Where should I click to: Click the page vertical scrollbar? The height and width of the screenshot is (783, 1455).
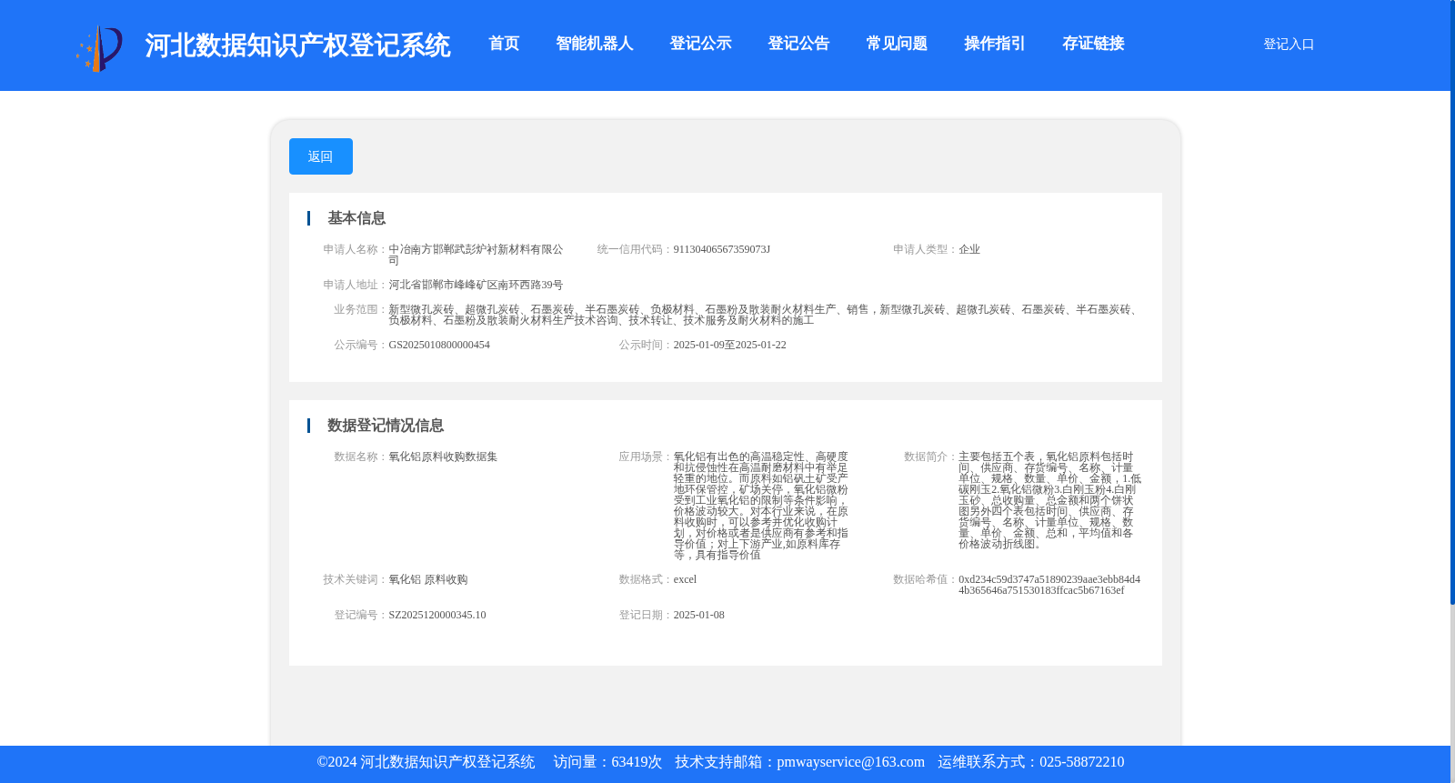tap(1452, 302)
